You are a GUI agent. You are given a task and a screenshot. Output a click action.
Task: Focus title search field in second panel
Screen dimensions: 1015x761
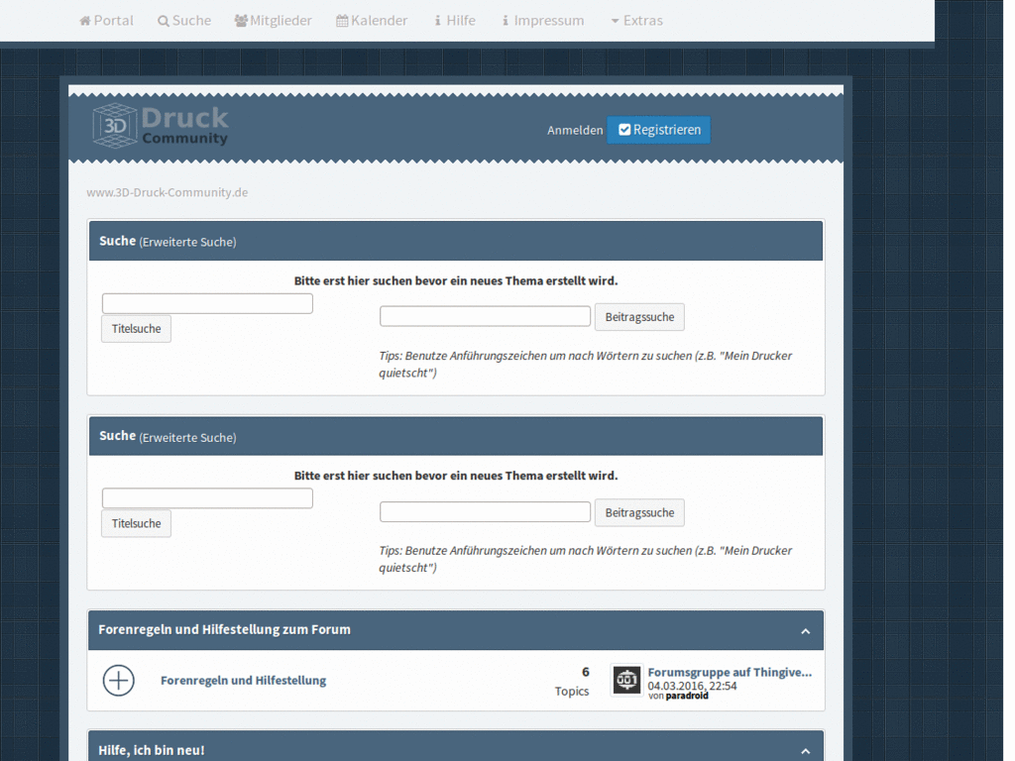(207, 498)
